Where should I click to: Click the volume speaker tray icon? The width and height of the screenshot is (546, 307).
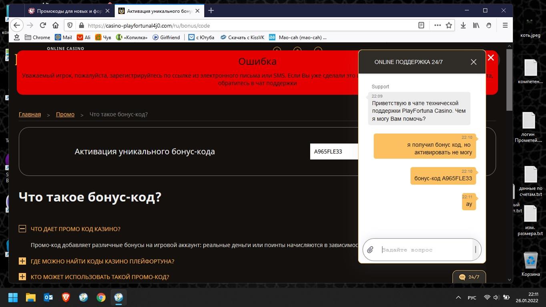click(x=496, y=298)
